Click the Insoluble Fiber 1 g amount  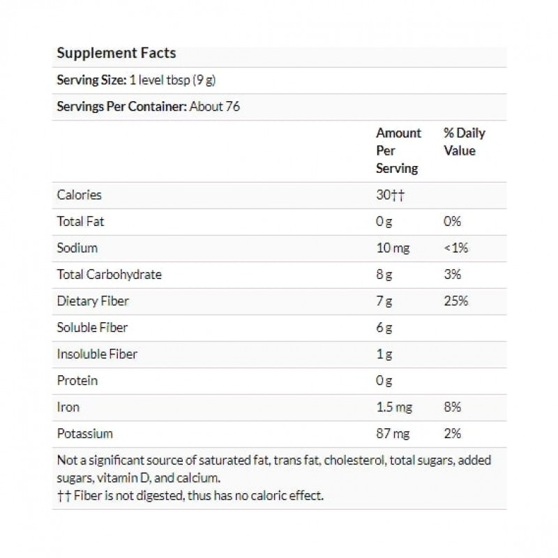tap(384, 354)
